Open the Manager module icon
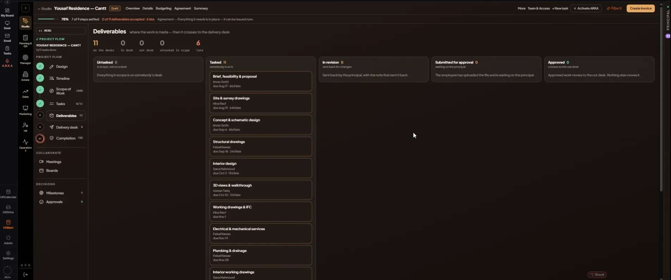Screen dimensions: 671x280 tap(25, 59)
